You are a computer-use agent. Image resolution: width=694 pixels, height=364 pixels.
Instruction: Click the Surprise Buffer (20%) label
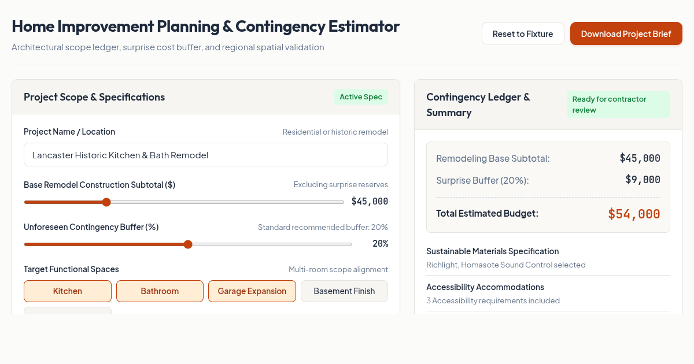(482, 180)
